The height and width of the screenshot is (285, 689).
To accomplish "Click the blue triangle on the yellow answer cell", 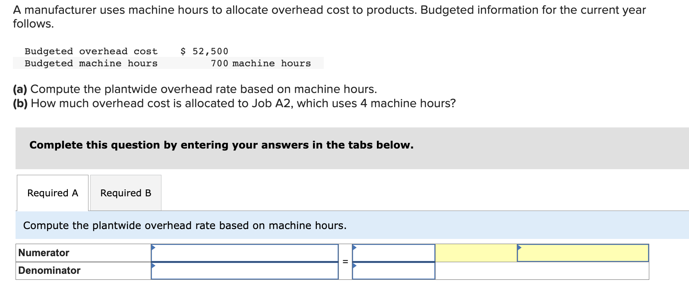I will click(519, 248).
